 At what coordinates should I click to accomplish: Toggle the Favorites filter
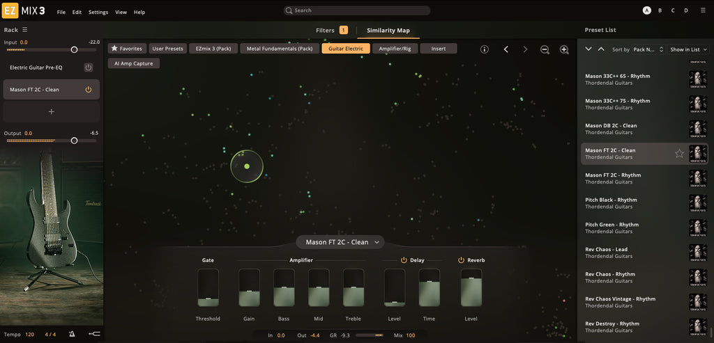(127, 49)
